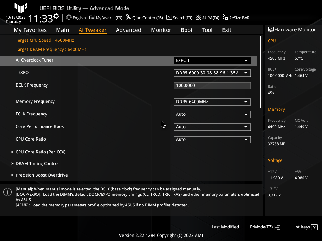The height and width of the screenshot is (241, 322).
Task: Expand CPU Core Ratio (Per CCX)
Action: click(x=41, y=152)
